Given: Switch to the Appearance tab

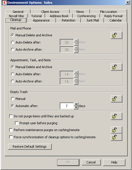Looking at the screenshot, I should point(41,20).
